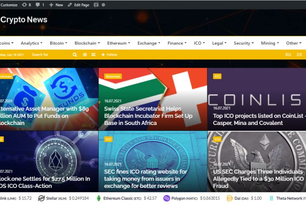Screen dimensions: 306x204
Task: Click the comments bubble icon in admin bar
Action: [x=38, y=5]
